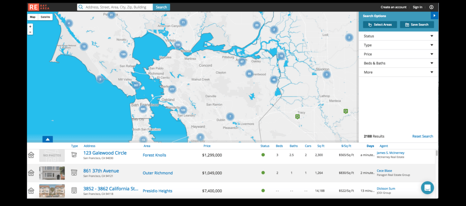Save the 123 Galewood Circle listing icon
Screen dimensions: 466x206
pyautogui.click(x=31, y=155)
